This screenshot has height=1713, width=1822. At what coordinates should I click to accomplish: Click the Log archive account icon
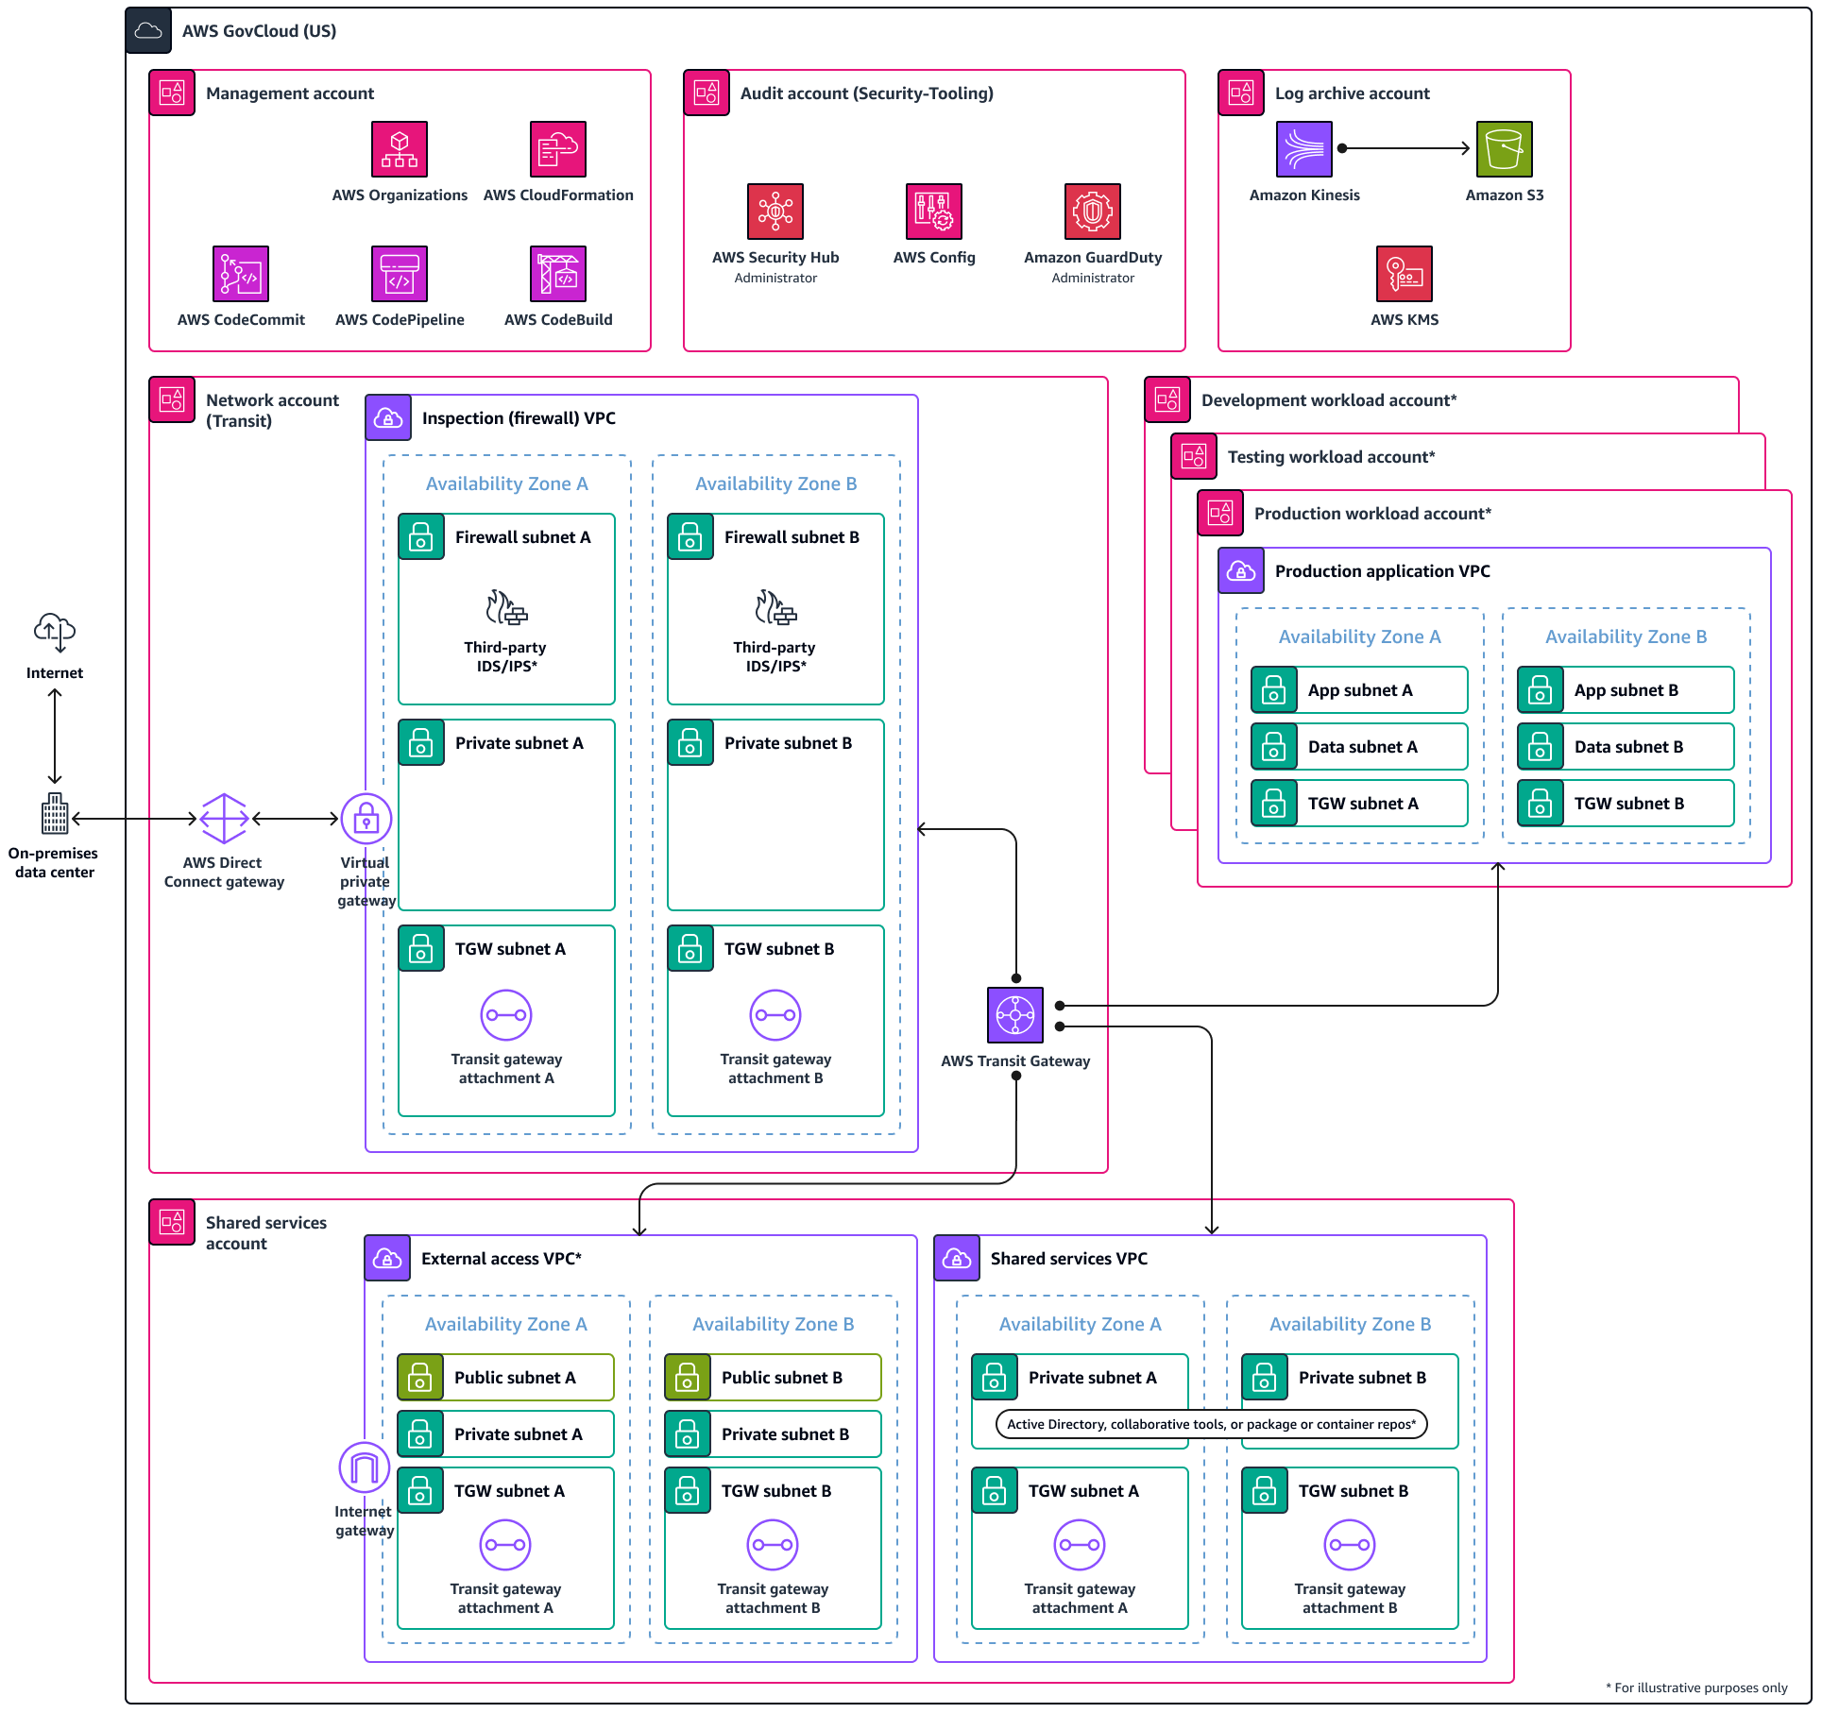coord(1241,93)
